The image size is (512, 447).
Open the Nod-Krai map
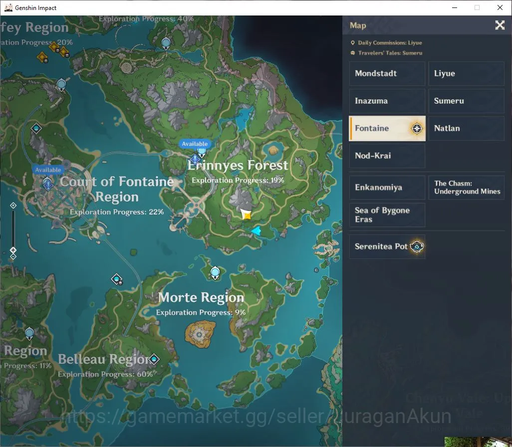coord(387,156)
